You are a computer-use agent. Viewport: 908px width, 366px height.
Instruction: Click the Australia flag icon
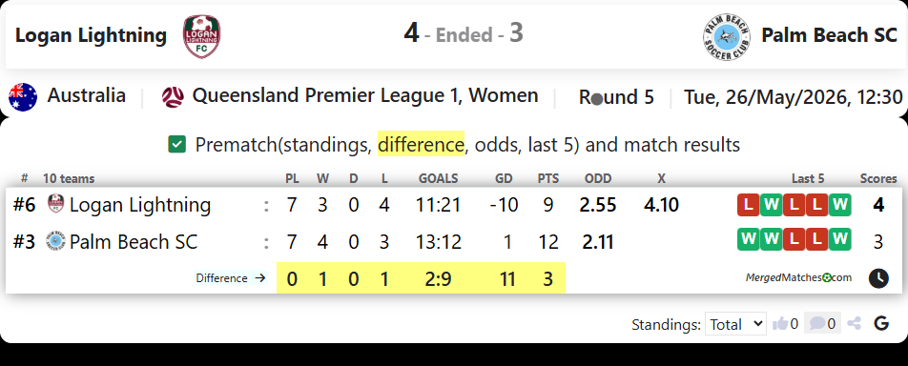[23, 96]
